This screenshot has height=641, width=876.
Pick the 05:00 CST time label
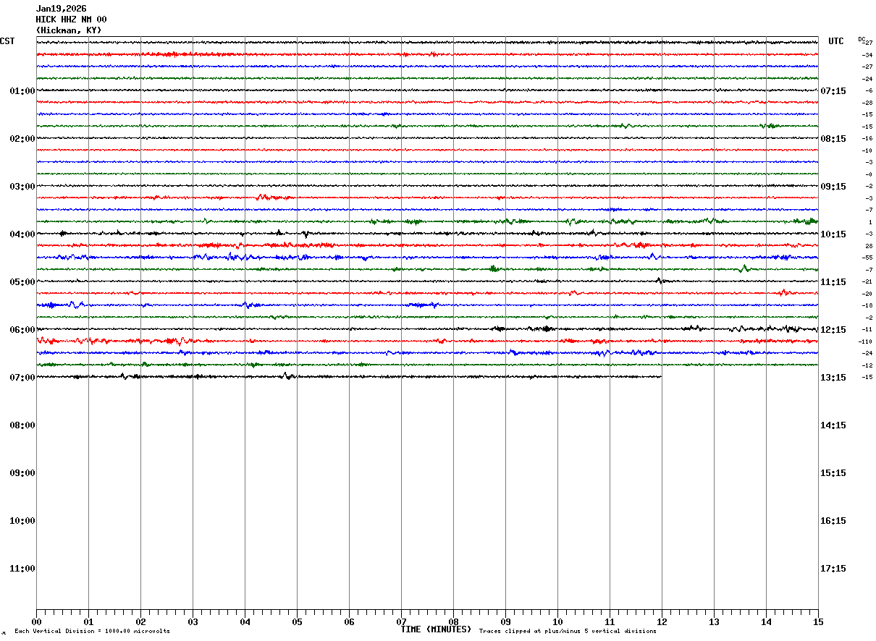pyautogui.click(x=22, y=282)
